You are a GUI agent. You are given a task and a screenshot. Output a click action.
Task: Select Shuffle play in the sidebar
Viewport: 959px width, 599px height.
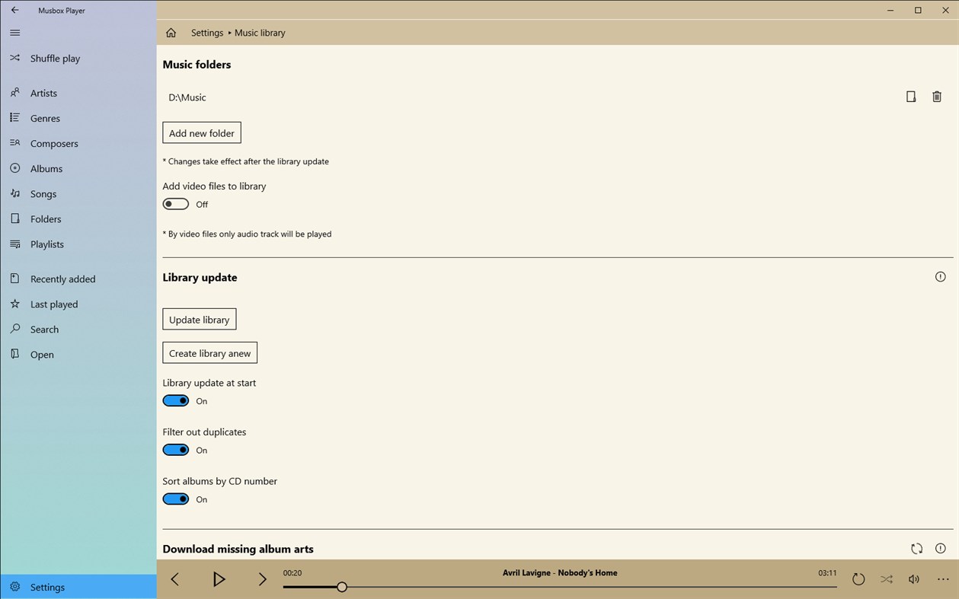point(53,58)
